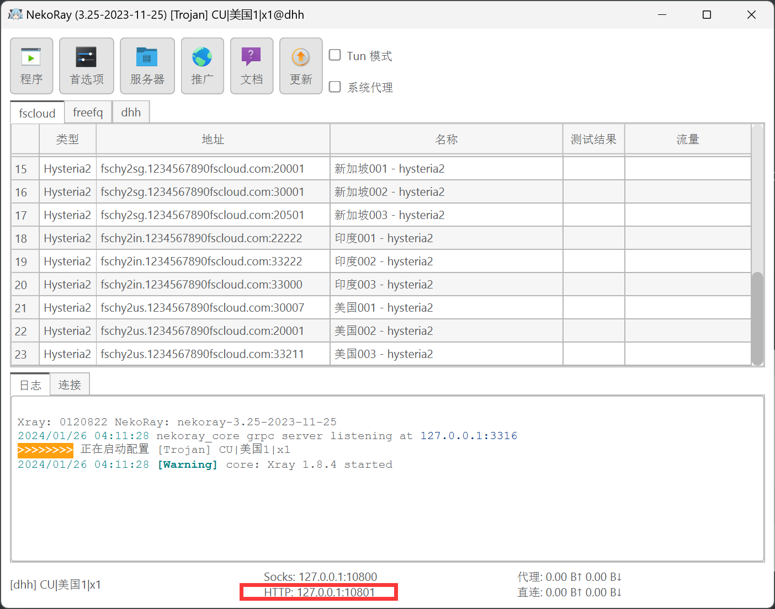Click status text HTTP: 127.0.0.1:10801

[319, 592]
